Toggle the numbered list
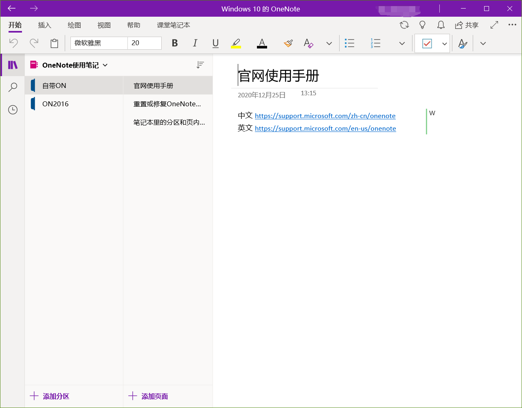This screenshot has height=408, width=522. (x=375, y=43)
